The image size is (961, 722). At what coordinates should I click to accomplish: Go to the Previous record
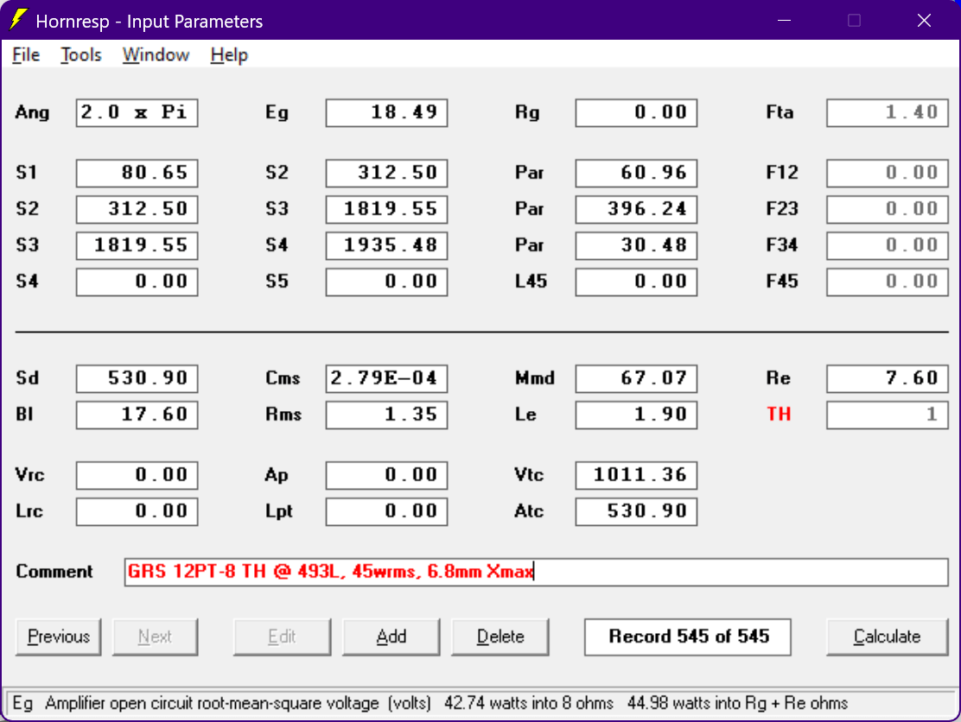click(x=58, y=636)
